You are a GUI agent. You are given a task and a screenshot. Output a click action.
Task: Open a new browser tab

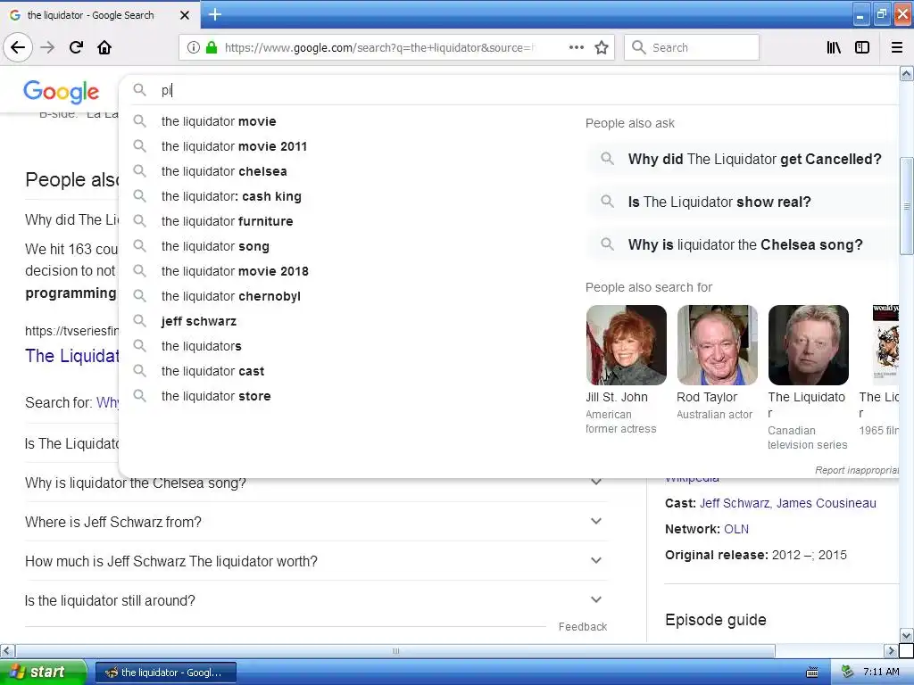214,14
